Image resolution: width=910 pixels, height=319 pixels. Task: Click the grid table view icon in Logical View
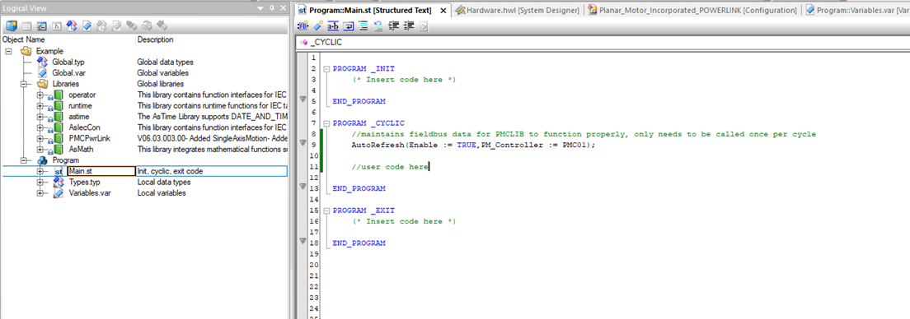click(26, 26)
